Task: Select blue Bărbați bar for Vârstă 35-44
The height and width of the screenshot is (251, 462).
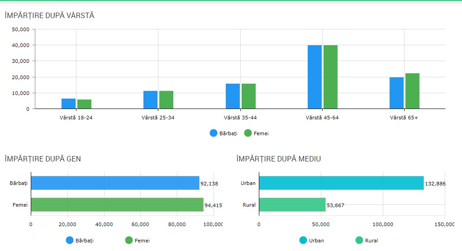Action: pyautogui.click(x=233, y=96)
